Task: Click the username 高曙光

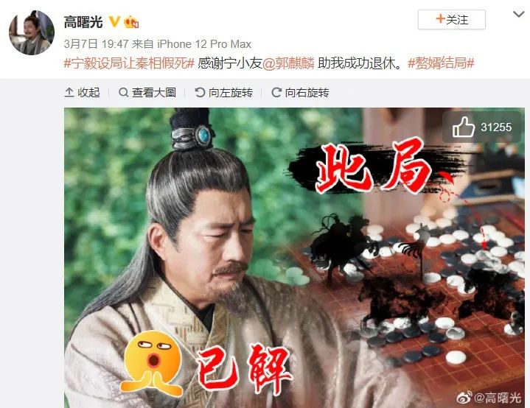Action: (83, 22)
